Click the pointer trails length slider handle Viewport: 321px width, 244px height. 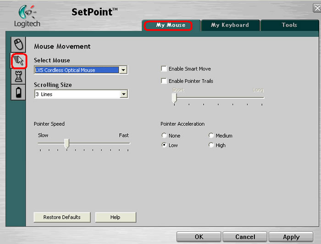(x=174, y=98)
